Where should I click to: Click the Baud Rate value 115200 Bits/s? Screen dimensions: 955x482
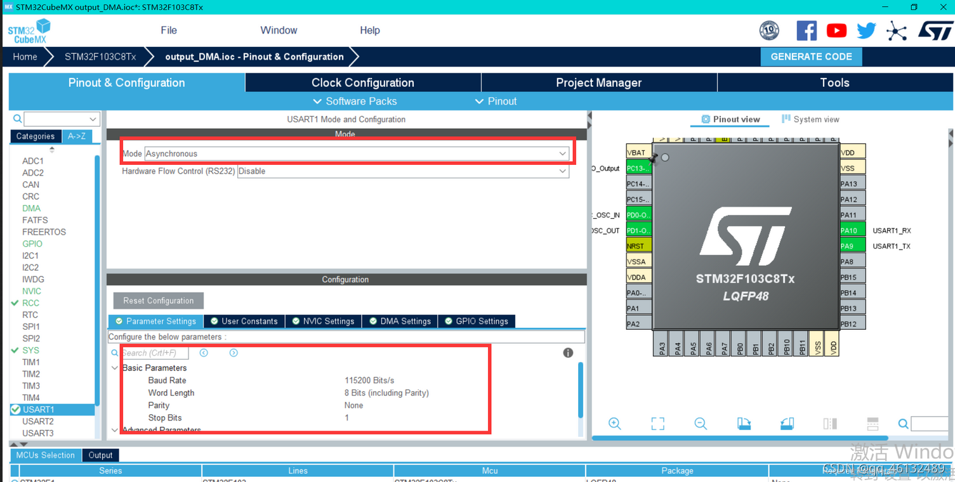369,381
